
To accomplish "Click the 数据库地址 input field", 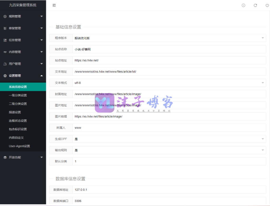I will [169, 190].
